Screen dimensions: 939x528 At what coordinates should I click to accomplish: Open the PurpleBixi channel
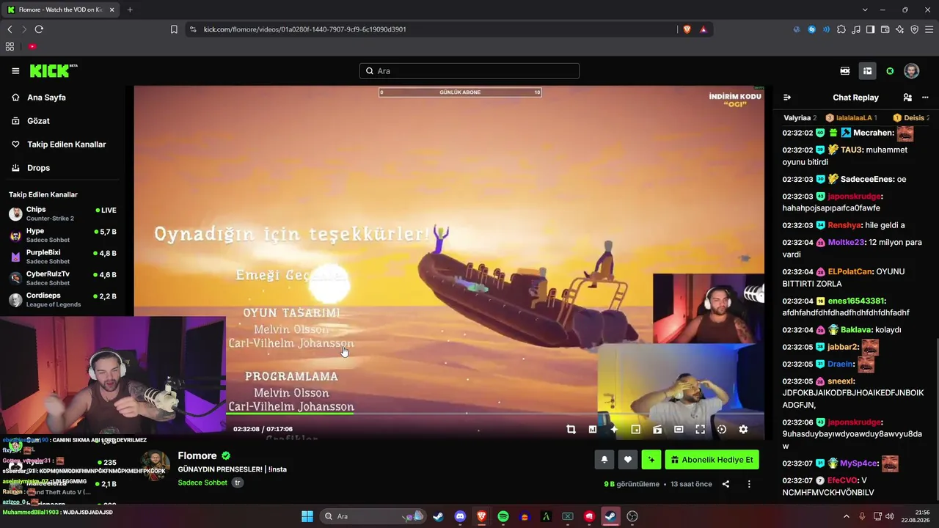point(62,257)
